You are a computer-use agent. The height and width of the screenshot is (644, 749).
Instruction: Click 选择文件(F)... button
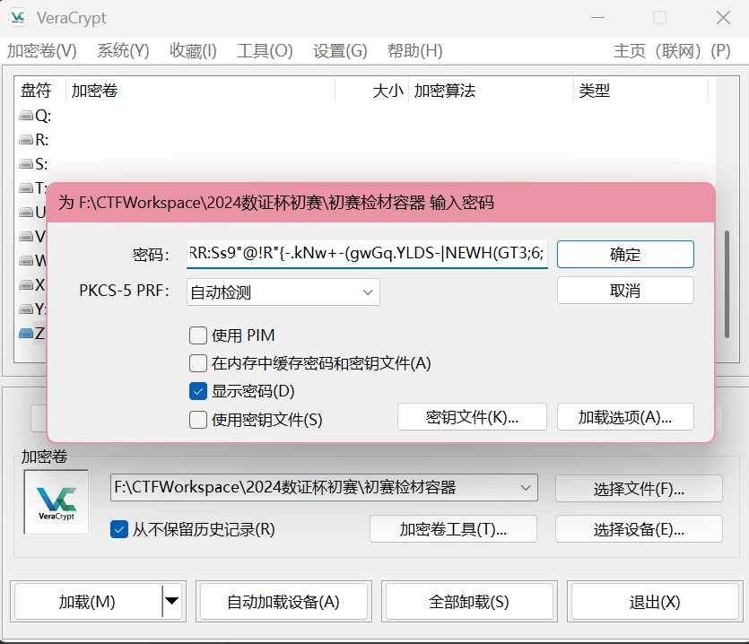[639, 489]
